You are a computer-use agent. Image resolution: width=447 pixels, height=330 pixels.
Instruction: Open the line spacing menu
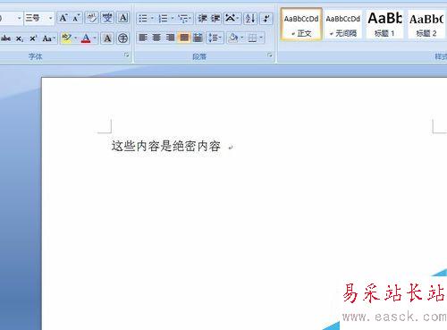(x=215, y=38)
